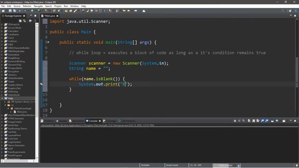Close the Console view tab
The width and height of the screenshot is (299, 168).
click(100, 121)
